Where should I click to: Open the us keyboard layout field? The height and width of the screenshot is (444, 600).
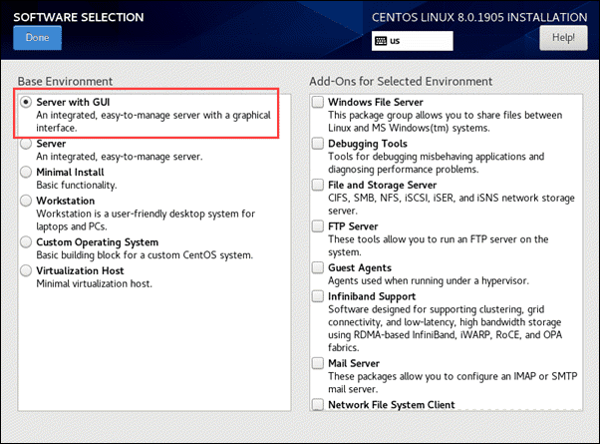click(412, 41)
